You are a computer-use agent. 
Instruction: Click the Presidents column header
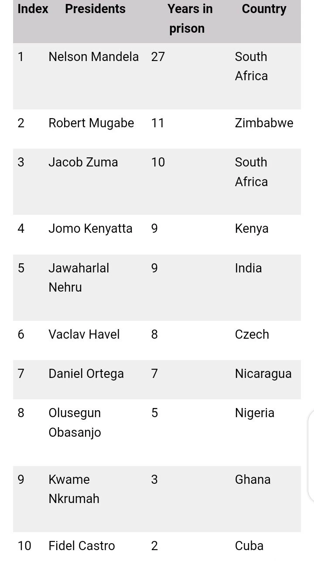pos(95,9)
